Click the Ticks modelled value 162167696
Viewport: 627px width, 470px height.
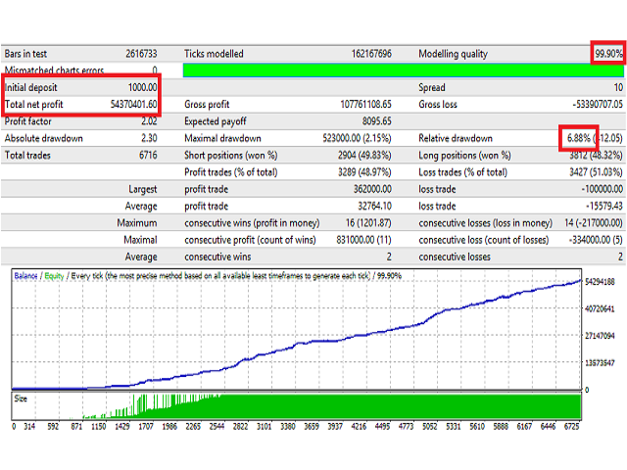click(371, 54)
